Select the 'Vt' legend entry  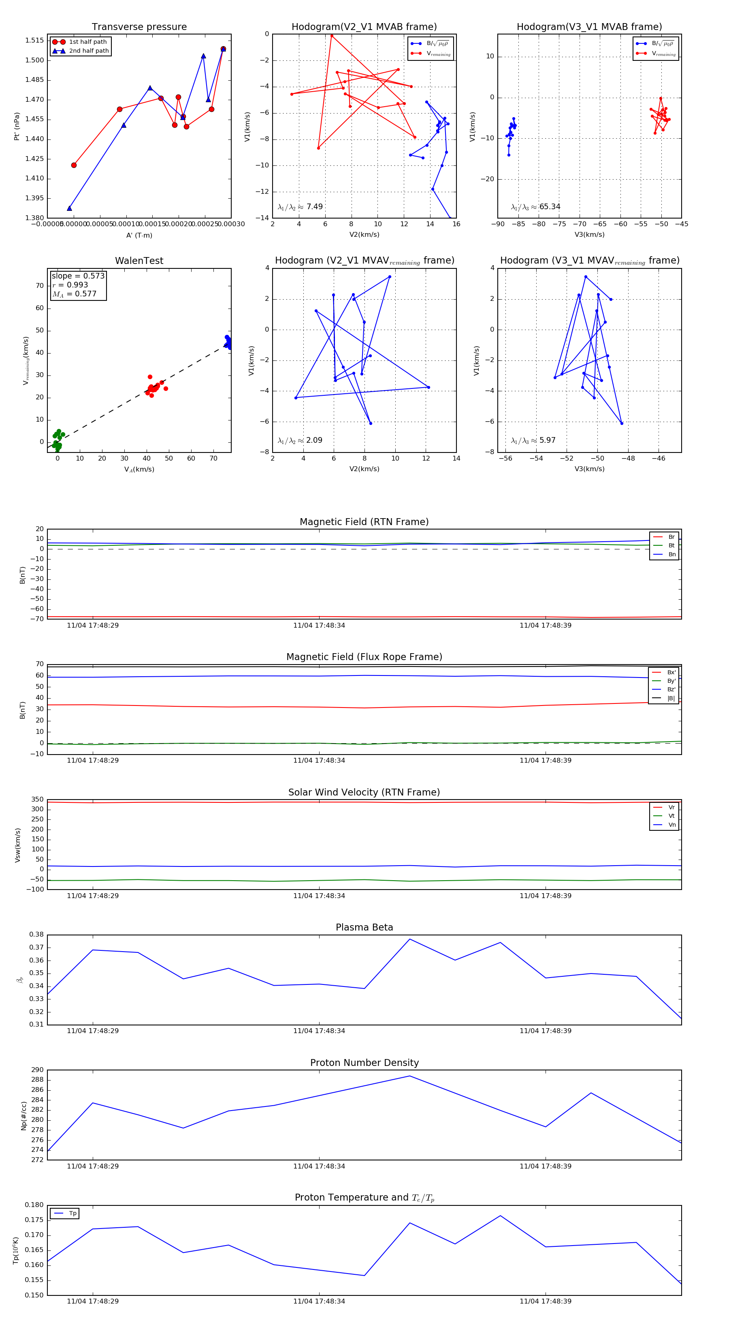[664, 816]
